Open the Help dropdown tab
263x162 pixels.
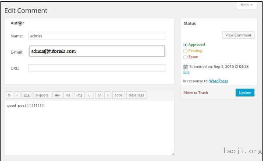tap(246, 5)
